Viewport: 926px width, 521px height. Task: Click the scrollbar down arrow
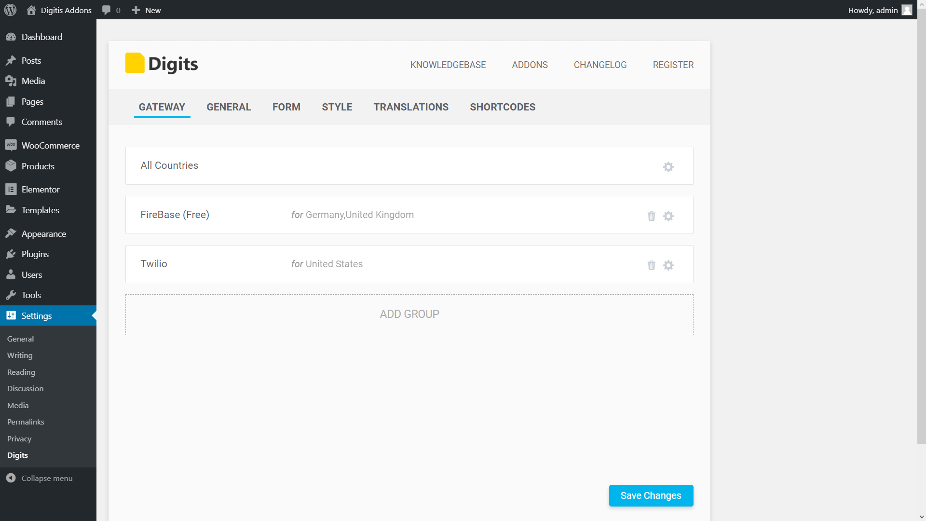[922, 517]
